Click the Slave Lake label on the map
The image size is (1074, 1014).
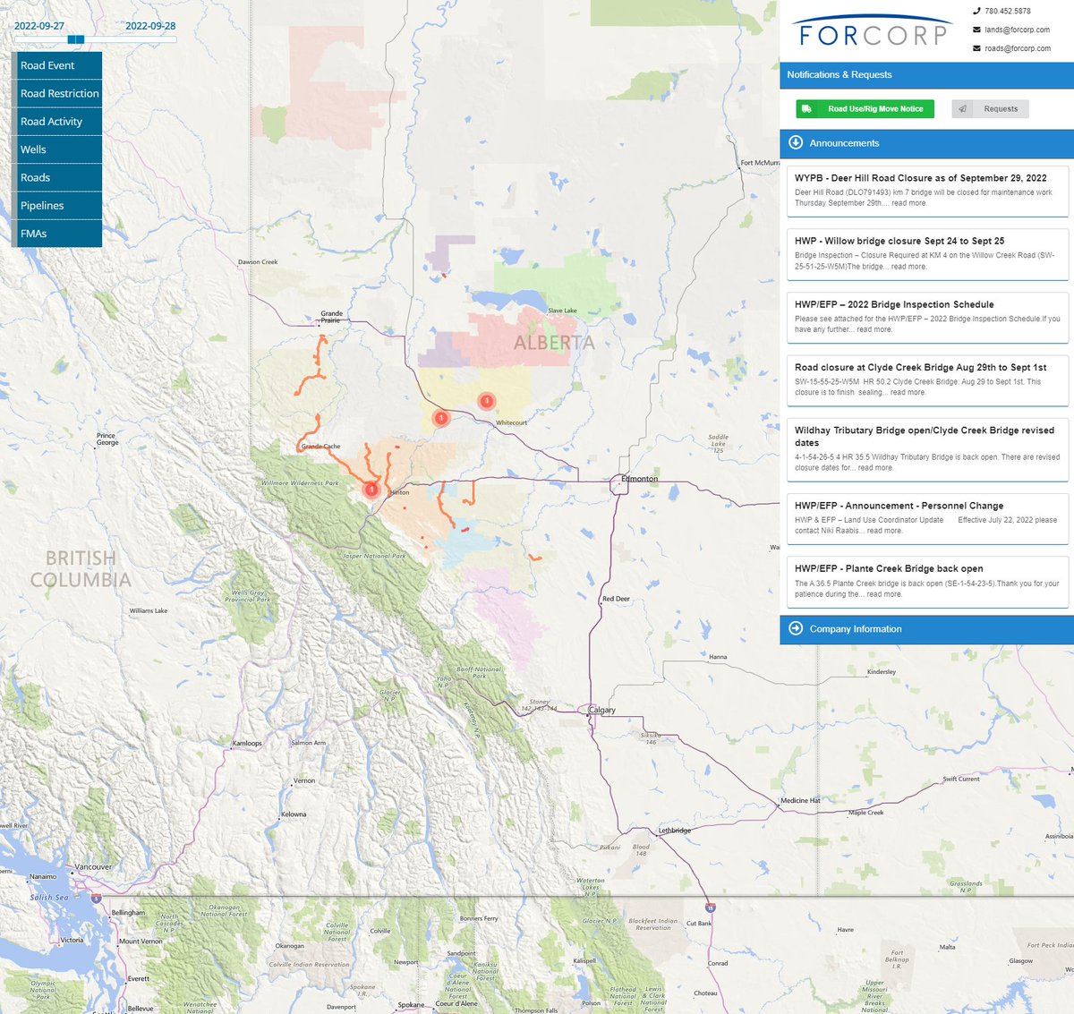tap(562, 311)
